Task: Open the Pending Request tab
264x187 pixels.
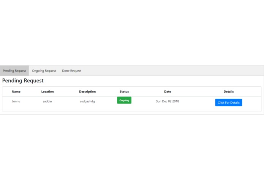Action: pos(14,71)
